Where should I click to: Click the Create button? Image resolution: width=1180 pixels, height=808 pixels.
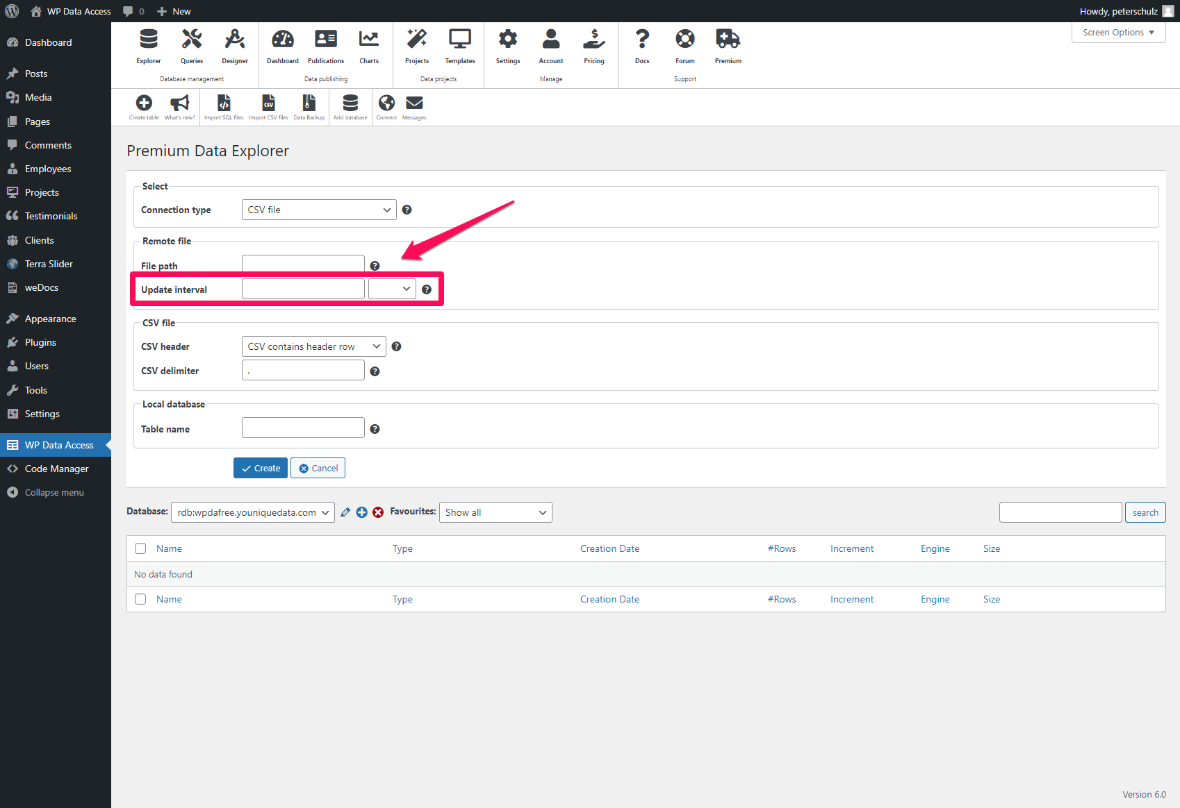[260, 468]
